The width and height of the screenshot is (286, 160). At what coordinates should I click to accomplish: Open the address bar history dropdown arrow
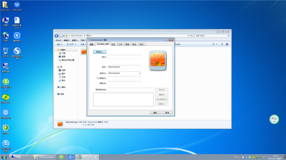point(188,36)
